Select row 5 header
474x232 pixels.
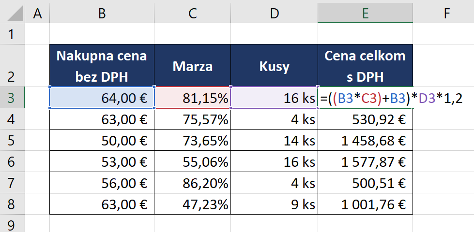point(12,141)
